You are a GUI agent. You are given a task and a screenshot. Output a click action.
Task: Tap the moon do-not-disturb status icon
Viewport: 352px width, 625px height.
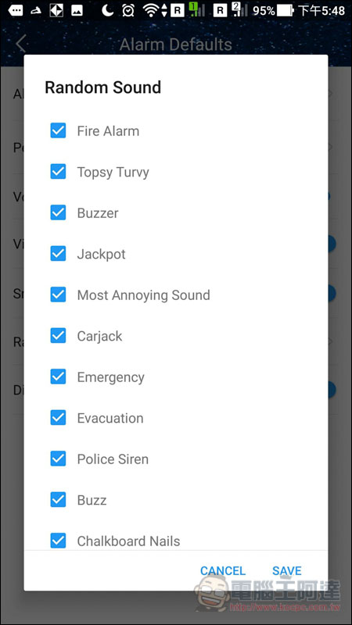pos(107,10)
